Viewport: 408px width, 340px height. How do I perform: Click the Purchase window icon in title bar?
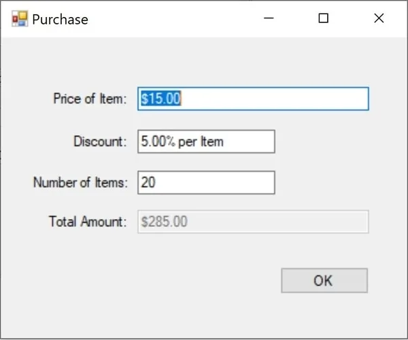tap(19, 19)
